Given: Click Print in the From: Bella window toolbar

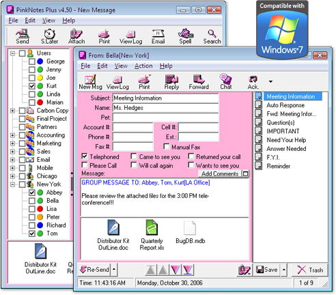Looking at the screenshot, I should pyautogui.click(x=144, y=82).
